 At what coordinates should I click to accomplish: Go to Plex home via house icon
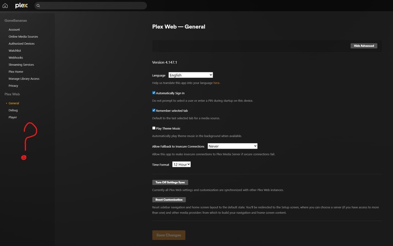click(5, 6)
